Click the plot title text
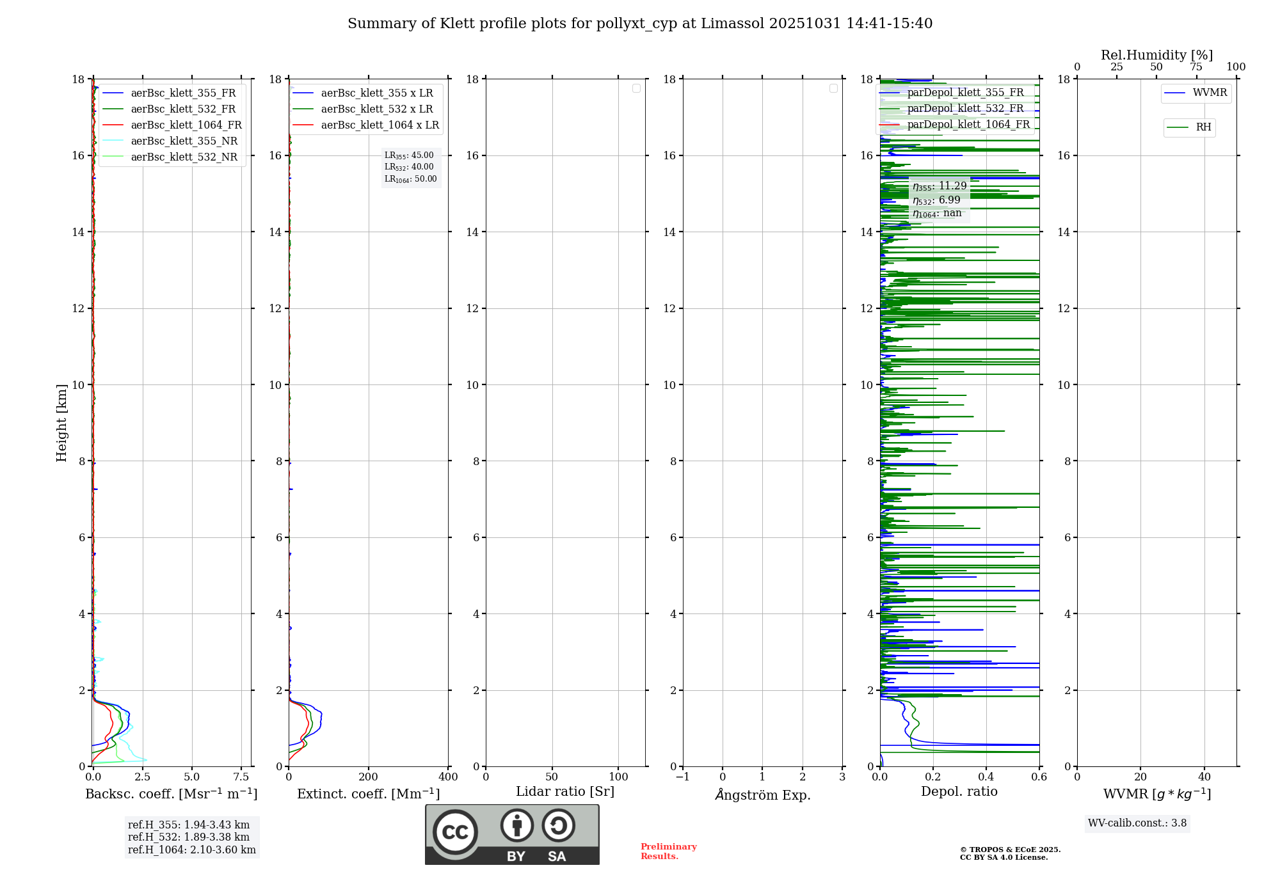This screenshot has width=1280, height=870. 640,24
